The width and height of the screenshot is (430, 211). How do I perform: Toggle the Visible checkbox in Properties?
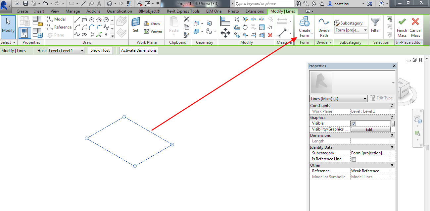pyautogui.click(x=354, y=123)
